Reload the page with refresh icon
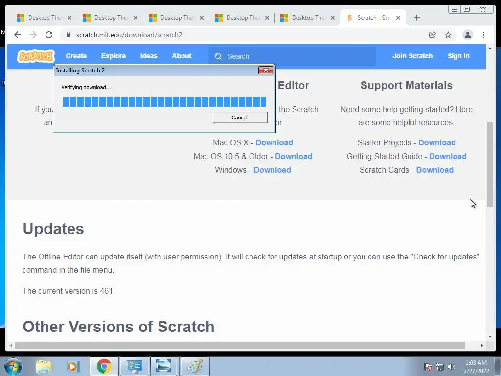The width and height of the screenshot is (501, 376). tap(49, 35)
